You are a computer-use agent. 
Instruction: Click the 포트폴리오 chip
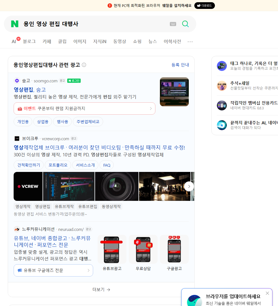pos(58,165)
